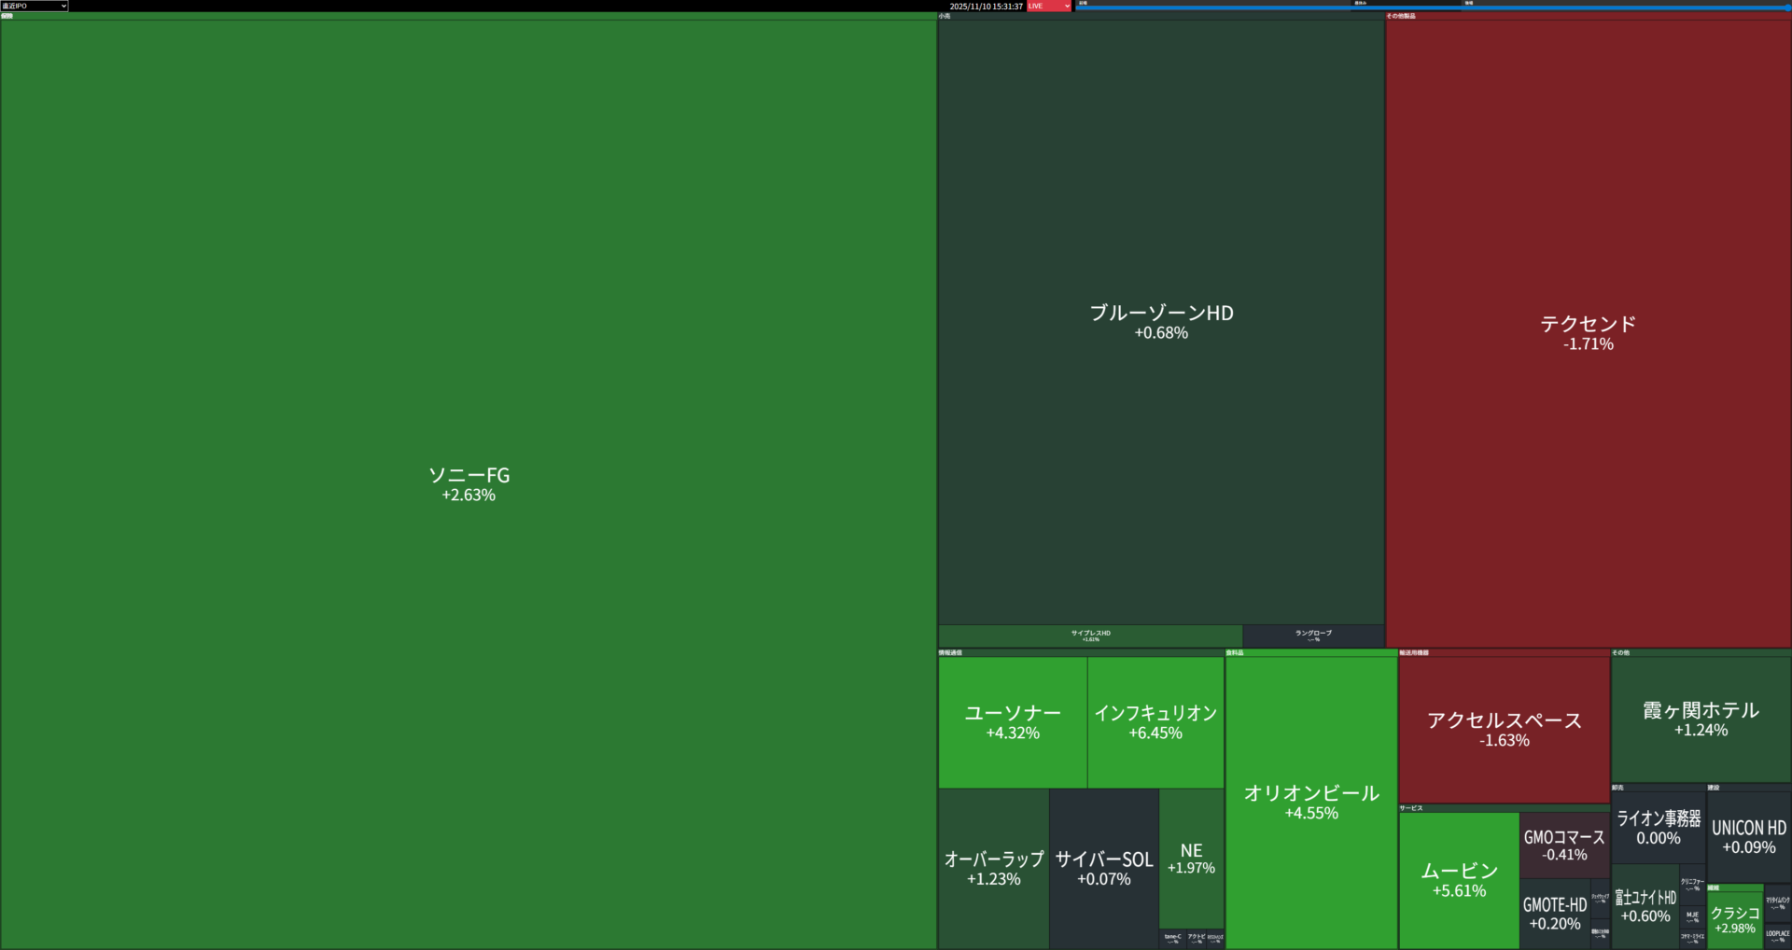Open the 富士ユナイトHD tile

click(1645, 906)
